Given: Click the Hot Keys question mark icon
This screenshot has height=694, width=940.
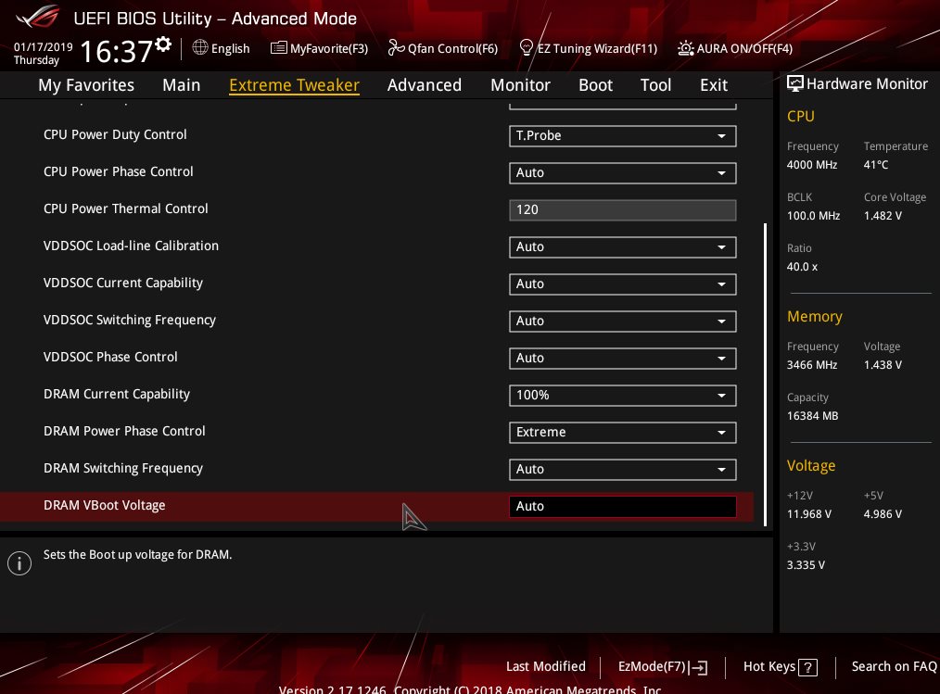Looking at the screenshot, I should (x=807, y=667).
